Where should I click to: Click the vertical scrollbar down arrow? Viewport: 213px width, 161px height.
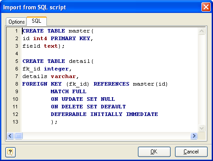point(201,128)
